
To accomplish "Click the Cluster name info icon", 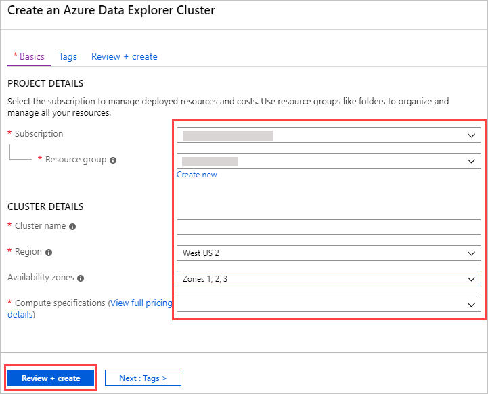I will (x=72, y=226).
